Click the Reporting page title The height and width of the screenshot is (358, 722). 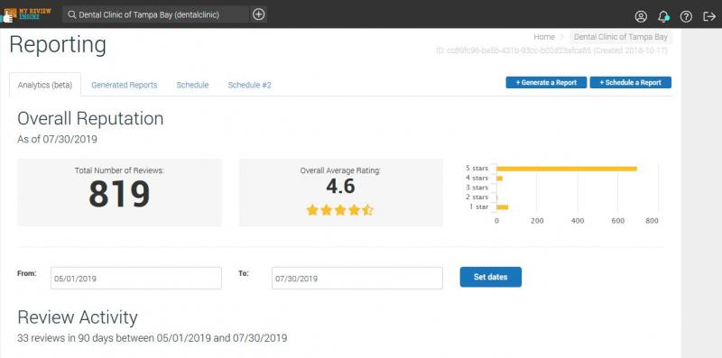click(x=58, y=45)
